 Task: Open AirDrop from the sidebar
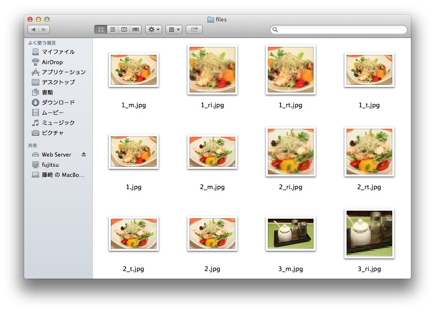pyautogui.click(x=52, y=62)
